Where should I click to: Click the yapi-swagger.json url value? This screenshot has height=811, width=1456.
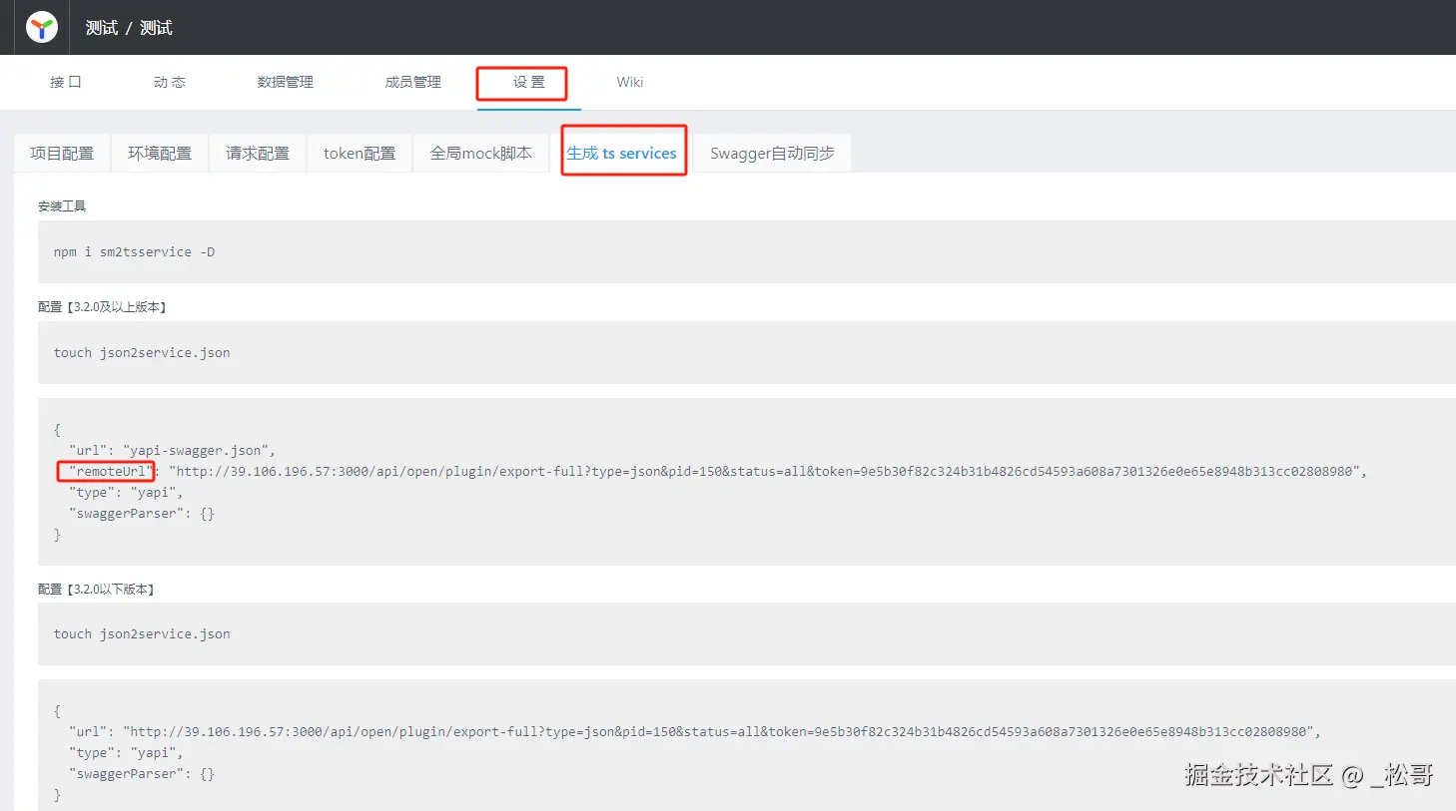pyautogui.click(x=197, y=450)
